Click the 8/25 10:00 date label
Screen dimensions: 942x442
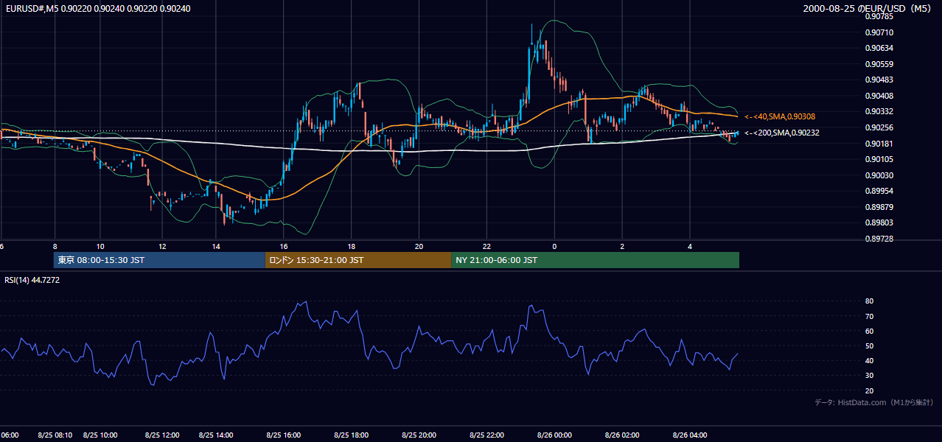100,435
